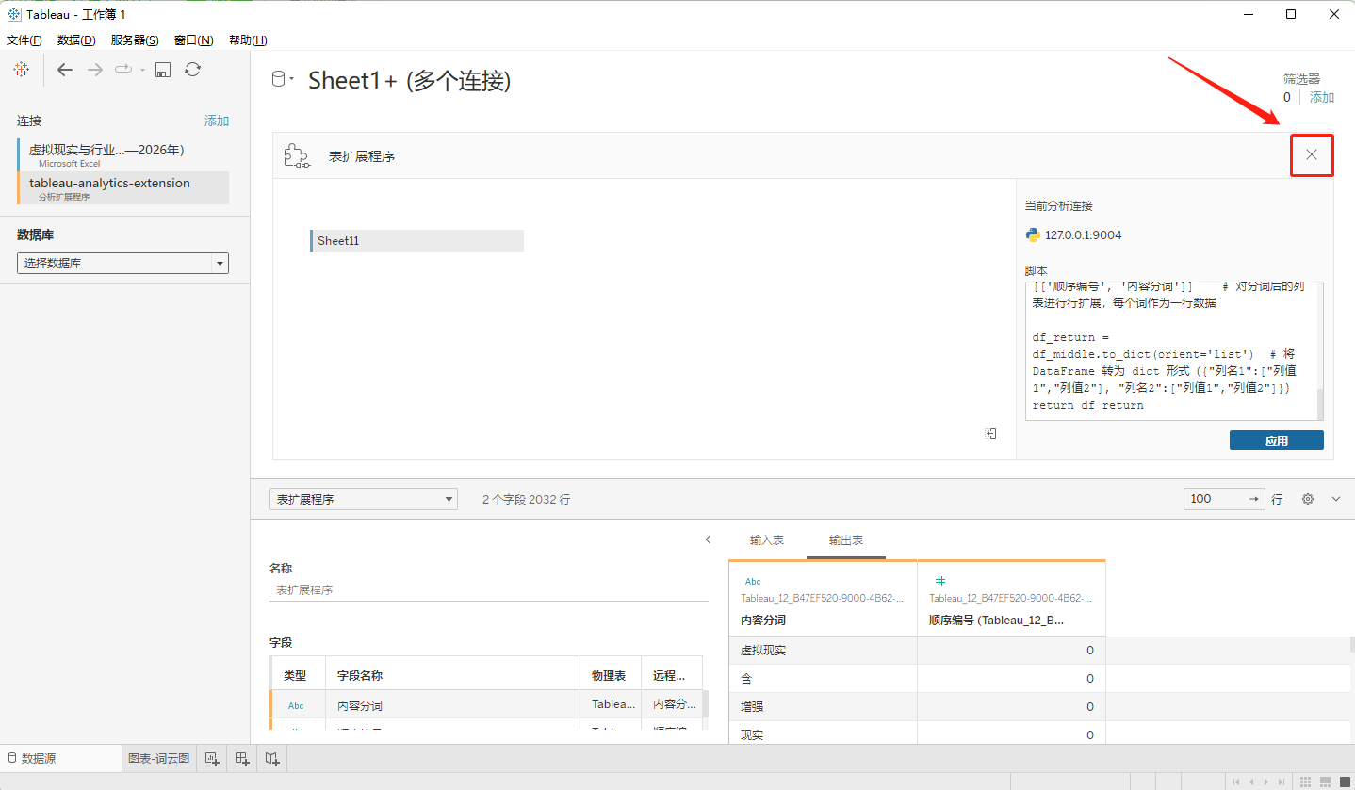Select the 虚拟现实与行业 Excel connection
Viewport: 1355px width, 790px height.
[x=122, y=154]
